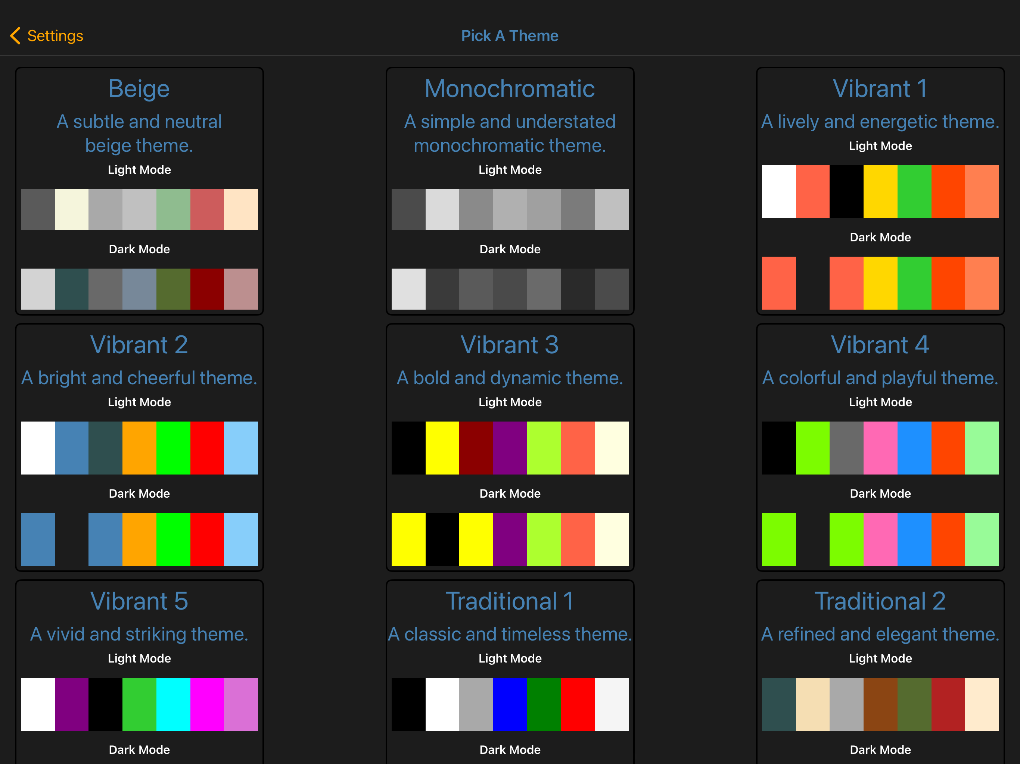Click the crimson swatch in Traditional 2 light mode
Image resolution: width=1020 pixels, height=764 pixels.
(948, 704)
